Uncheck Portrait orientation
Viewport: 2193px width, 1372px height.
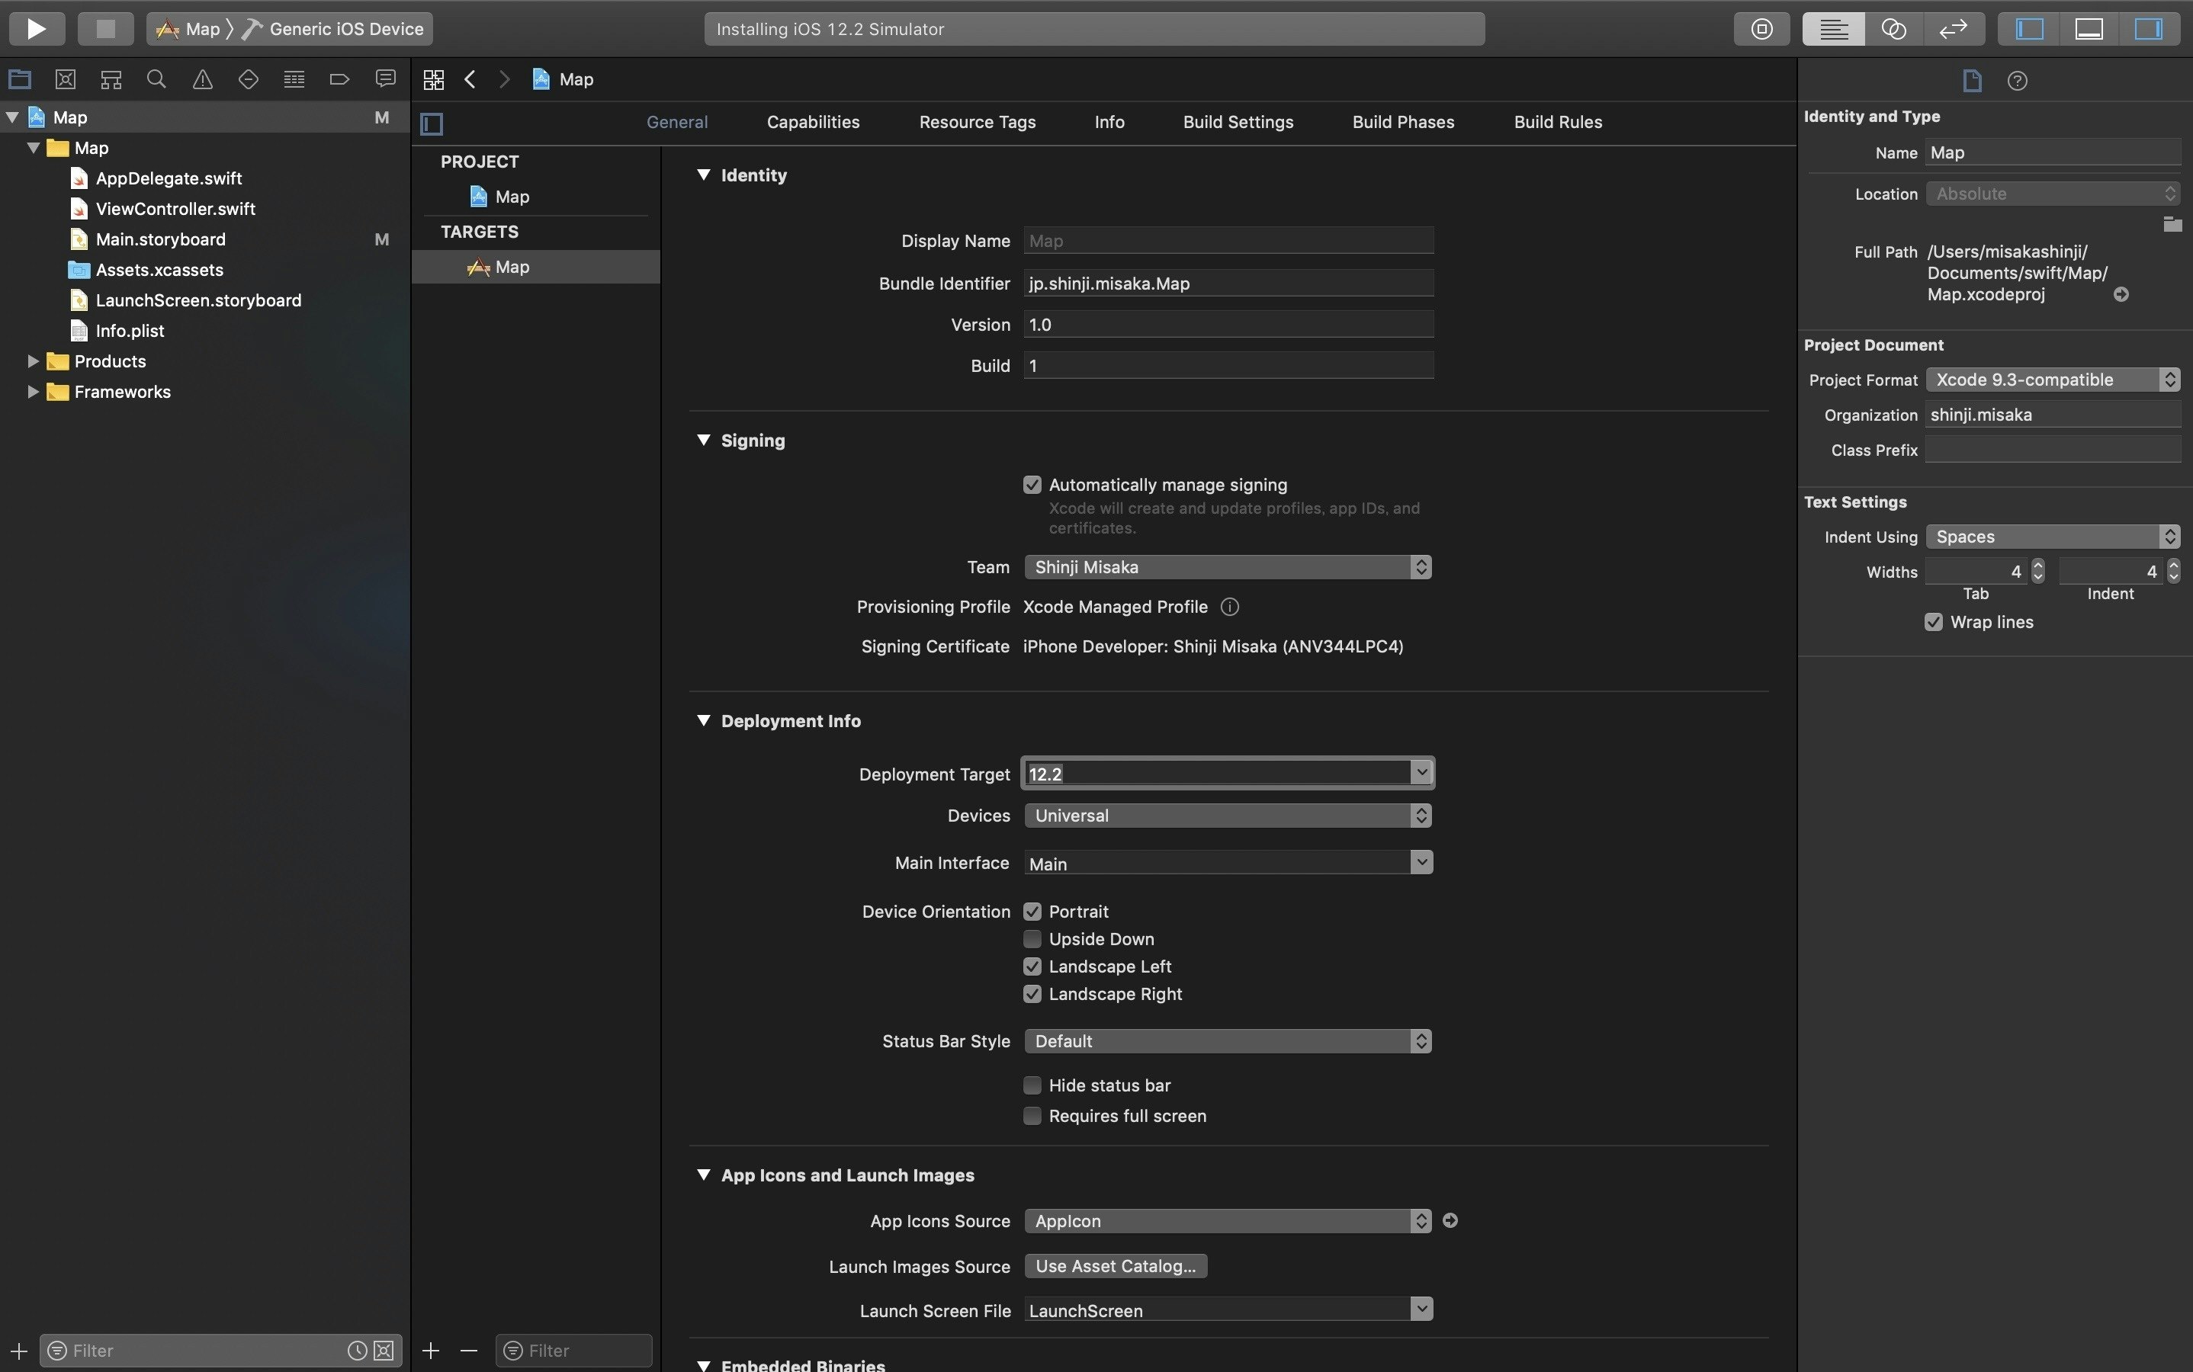tap(1032, 911)
